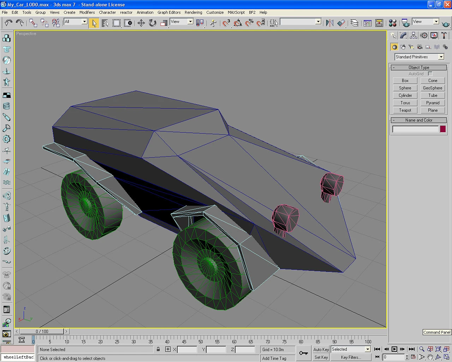The image size is (452, 362).
Task: Open the selection filter All dropdown
Action: tap(84, 22)
